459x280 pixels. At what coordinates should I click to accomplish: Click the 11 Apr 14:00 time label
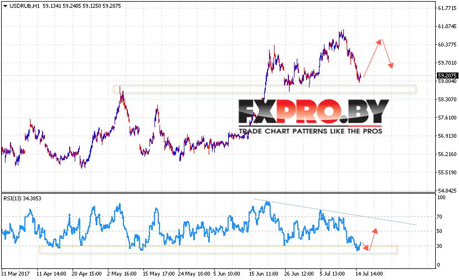51,274
